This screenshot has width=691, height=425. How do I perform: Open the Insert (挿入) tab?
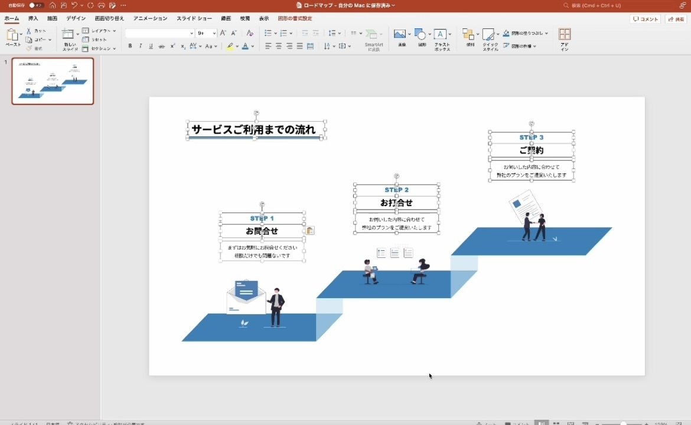(x=33, y=18)
